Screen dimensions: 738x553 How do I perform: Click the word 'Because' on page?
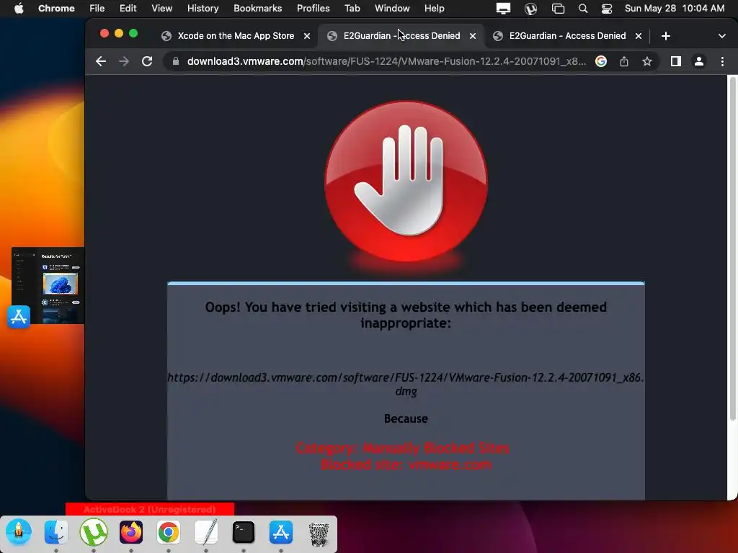(x=406, y=418)
